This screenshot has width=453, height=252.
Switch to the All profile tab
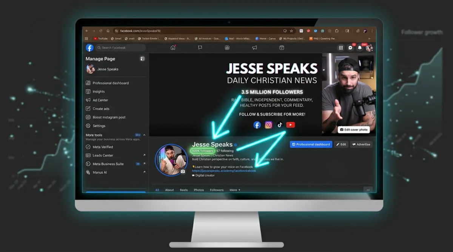(x=157, y=190)
